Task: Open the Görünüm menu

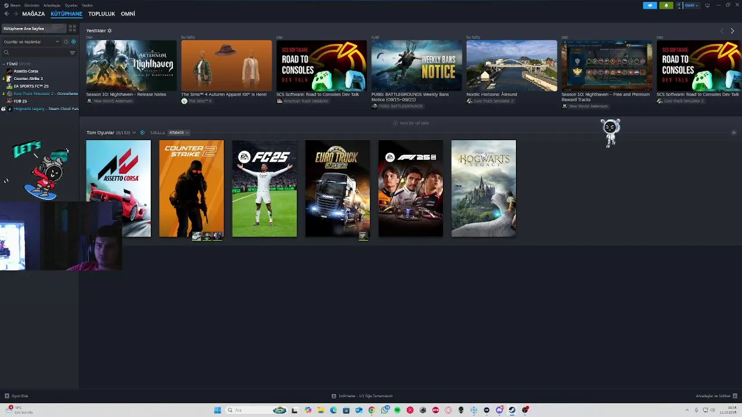Action: [x=32, y=5]
